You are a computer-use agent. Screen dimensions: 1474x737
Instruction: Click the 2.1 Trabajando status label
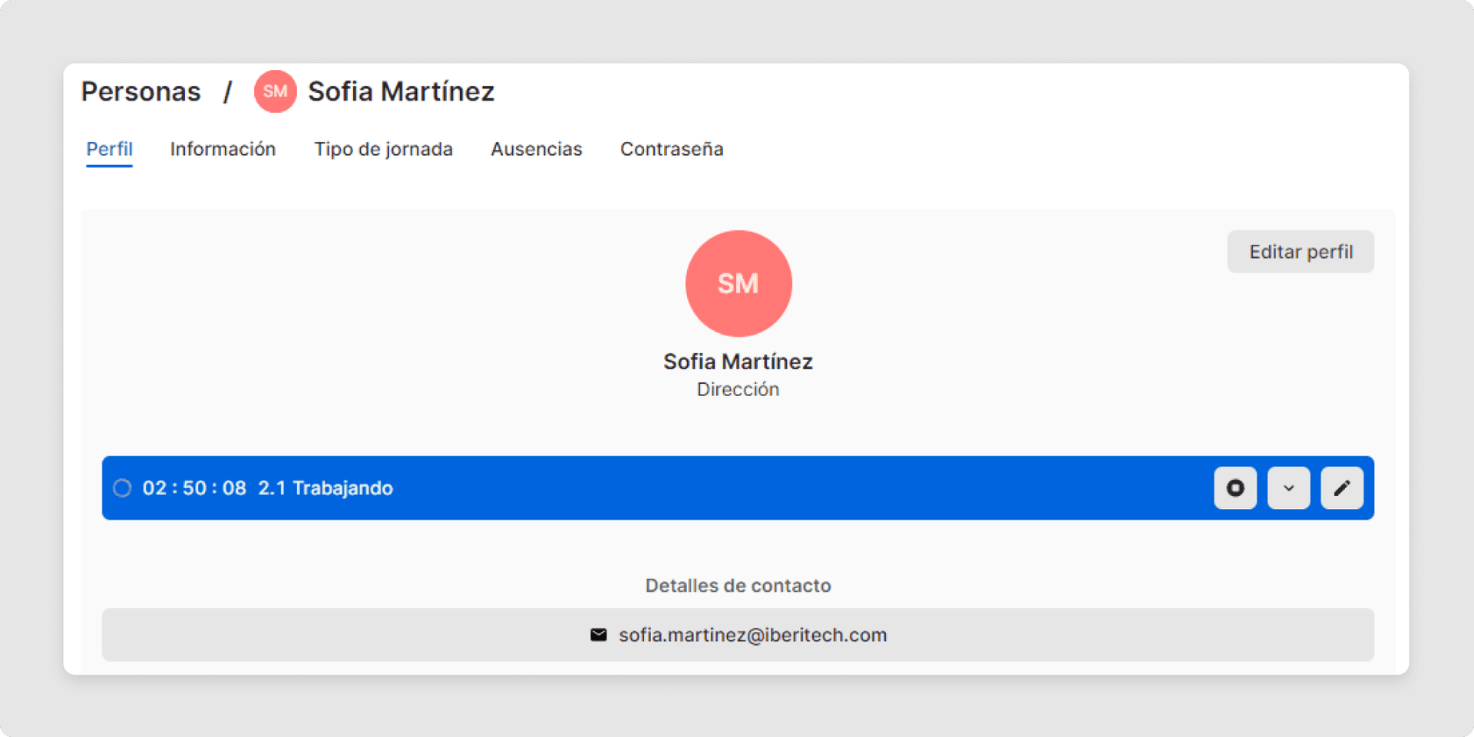pyautogui.click(x=326, y=488)
